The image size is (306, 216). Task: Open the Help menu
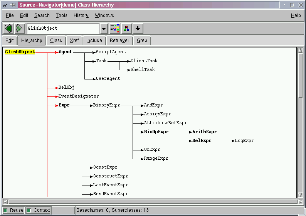[296, 15]
